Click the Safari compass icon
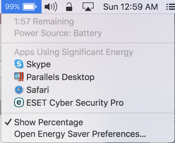Image resolution: width=175 pixels, height=143 pixels. 19,90
